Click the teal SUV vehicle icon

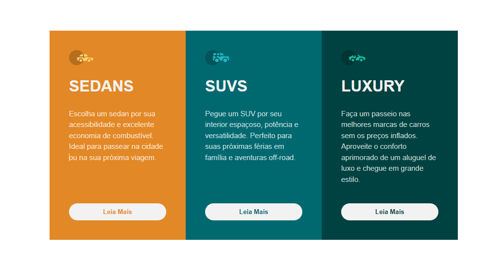coord(221,57)
